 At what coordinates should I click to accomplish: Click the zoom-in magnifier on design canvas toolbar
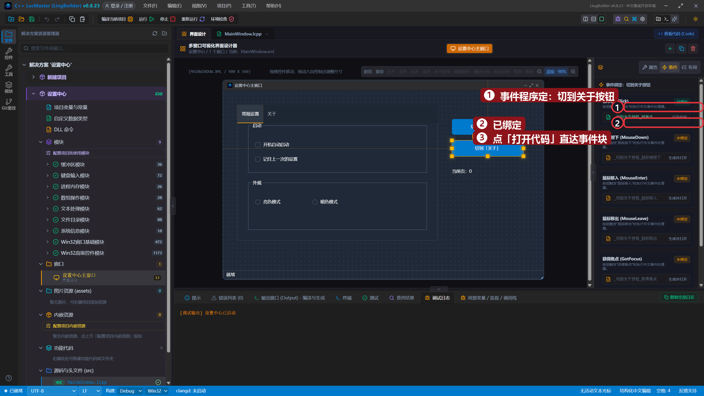[573, 71]
